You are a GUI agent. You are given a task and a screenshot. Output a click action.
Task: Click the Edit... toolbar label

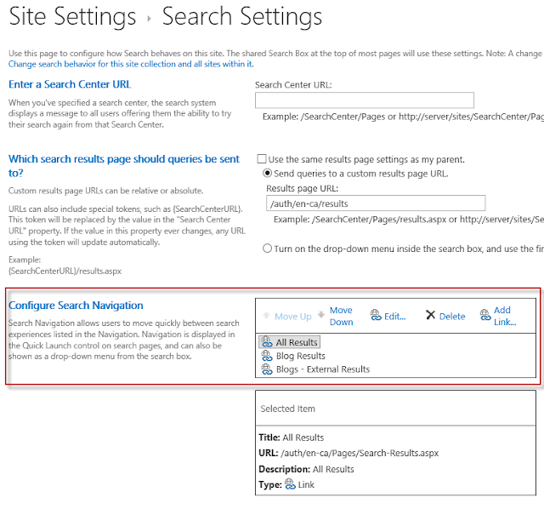click(394, 317)
